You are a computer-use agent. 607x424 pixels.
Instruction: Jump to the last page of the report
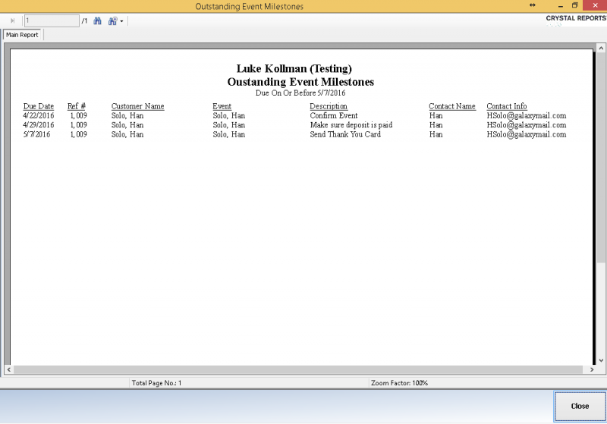point(12,21)
